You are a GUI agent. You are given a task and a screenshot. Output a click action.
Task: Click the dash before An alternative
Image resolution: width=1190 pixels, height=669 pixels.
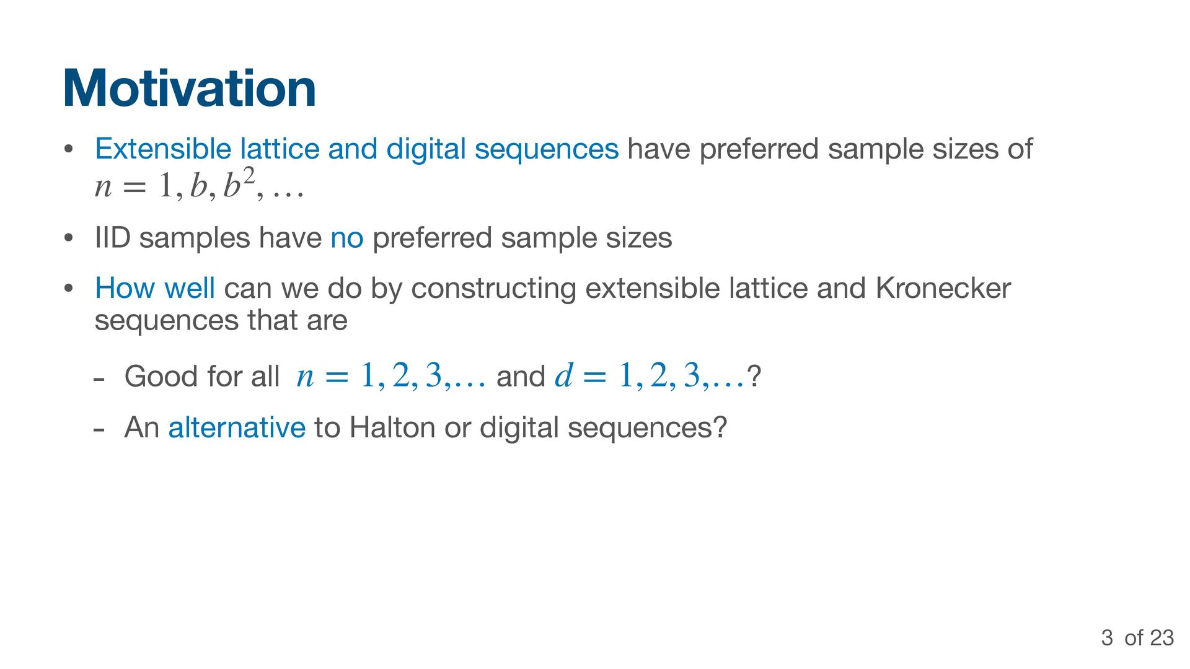[x=98, y=430]
